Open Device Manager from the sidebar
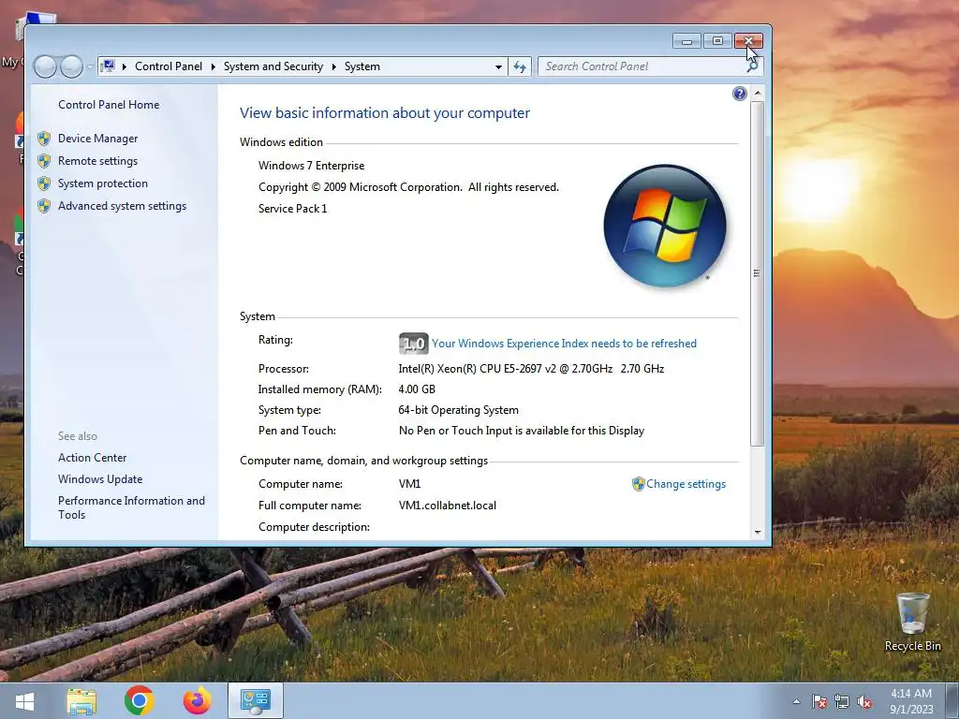 click(97, 139)
